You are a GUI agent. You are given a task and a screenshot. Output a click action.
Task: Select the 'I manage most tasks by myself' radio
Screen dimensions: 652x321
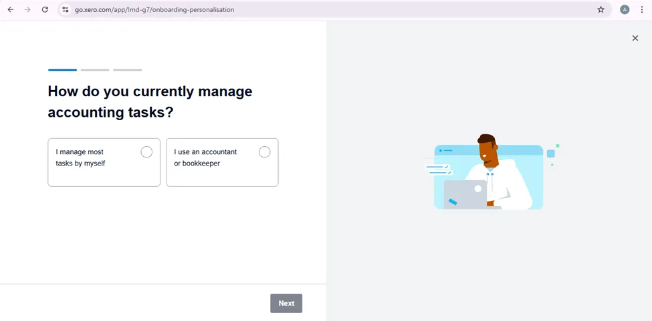146,152
